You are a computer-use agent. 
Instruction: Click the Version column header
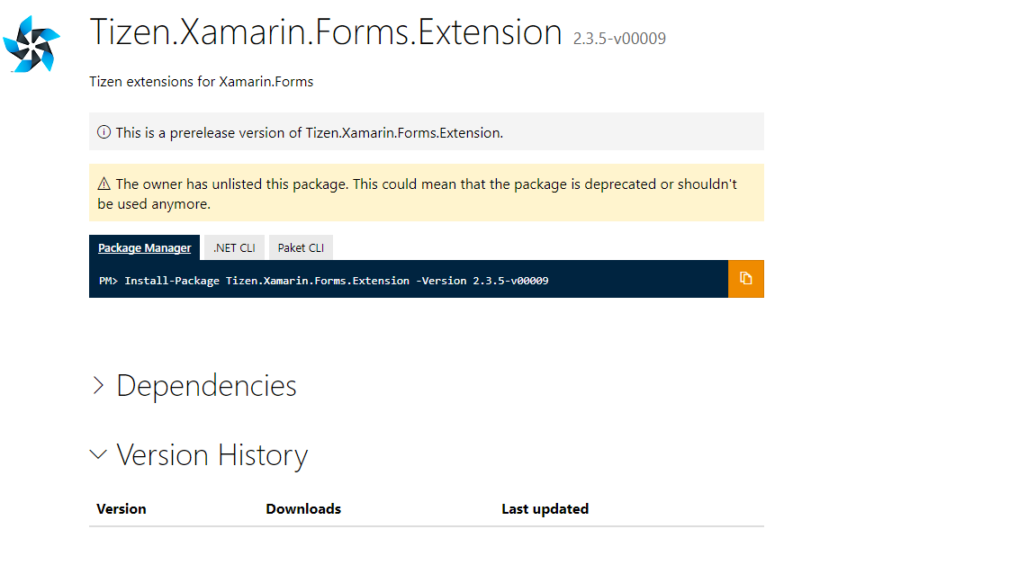click(x=122, y=509)
